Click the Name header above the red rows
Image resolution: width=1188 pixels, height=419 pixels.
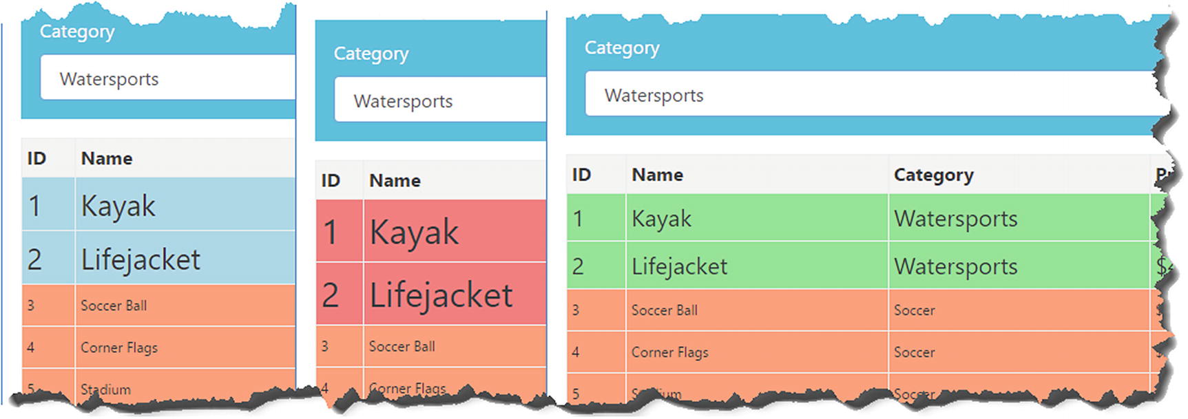tap(395, 180)
